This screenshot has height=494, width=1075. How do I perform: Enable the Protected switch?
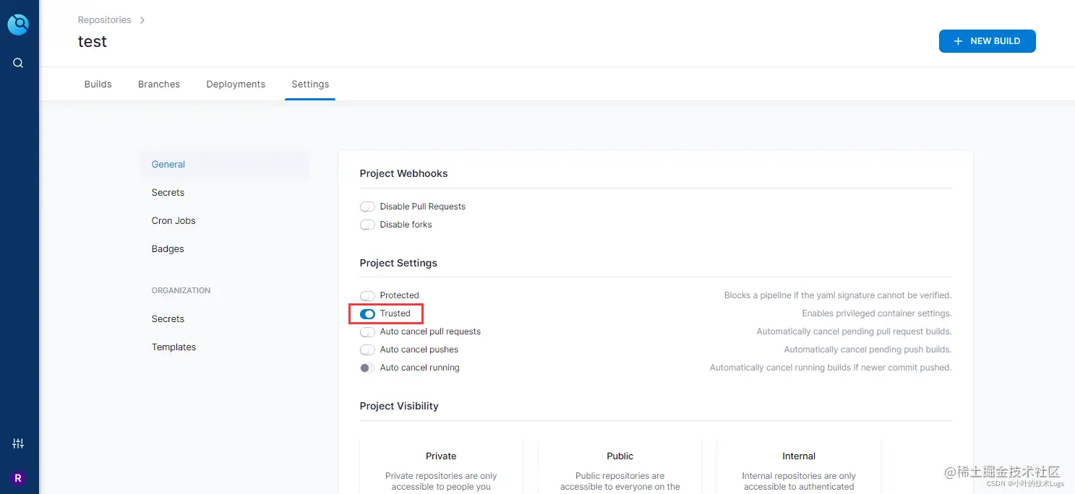(367, 295)
